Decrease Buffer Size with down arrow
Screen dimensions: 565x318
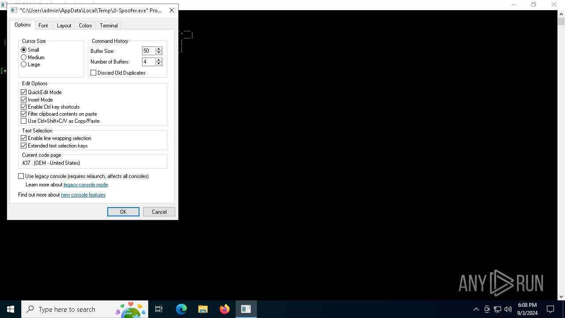point(159,53)
